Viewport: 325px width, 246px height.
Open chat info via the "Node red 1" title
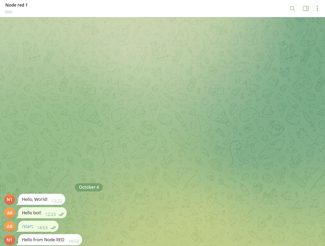point(16,5)
